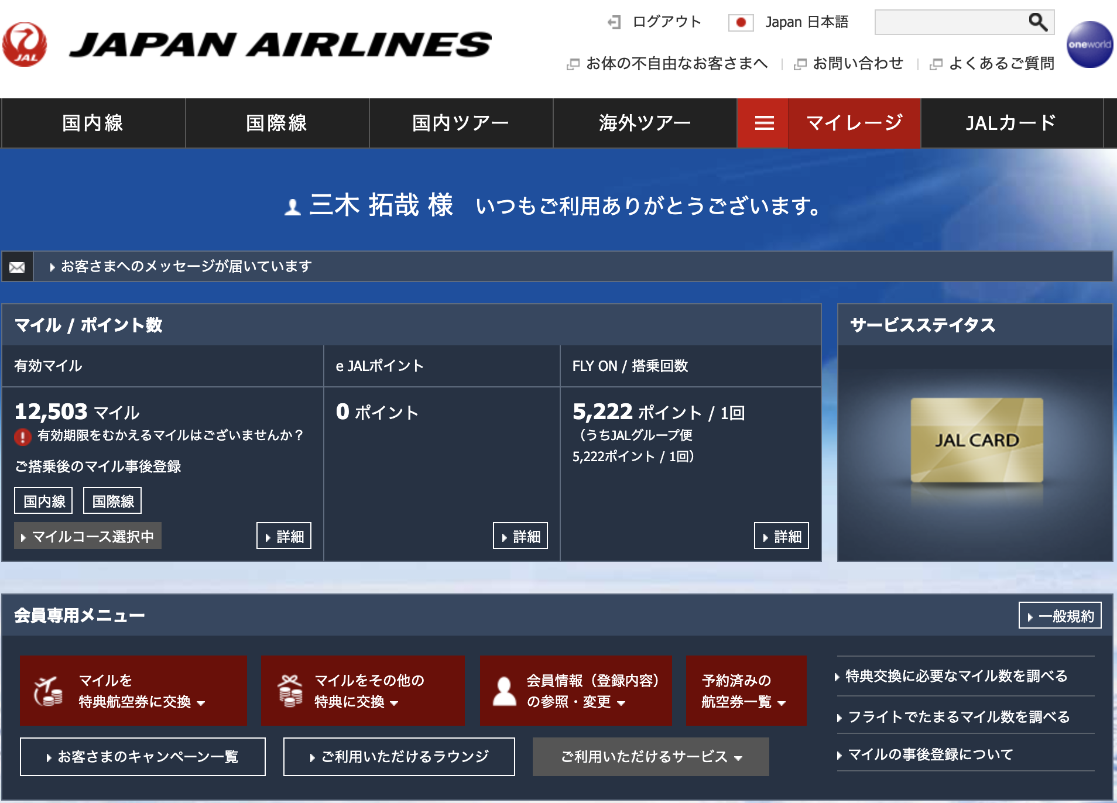Open 詳細 for FLY ON points
Screen dimensions: 1117x803
pyautogui.click(x=782, y=536)
